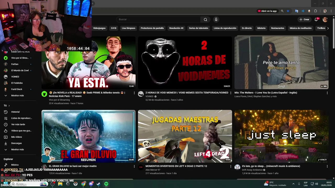The image size is (335, 188).
Task: Select the Protectores de pantalla chip
Action: click(x=152, y=28)
